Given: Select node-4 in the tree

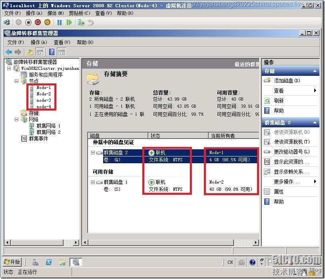Looking at the screenshot, I should click(44, 107).
